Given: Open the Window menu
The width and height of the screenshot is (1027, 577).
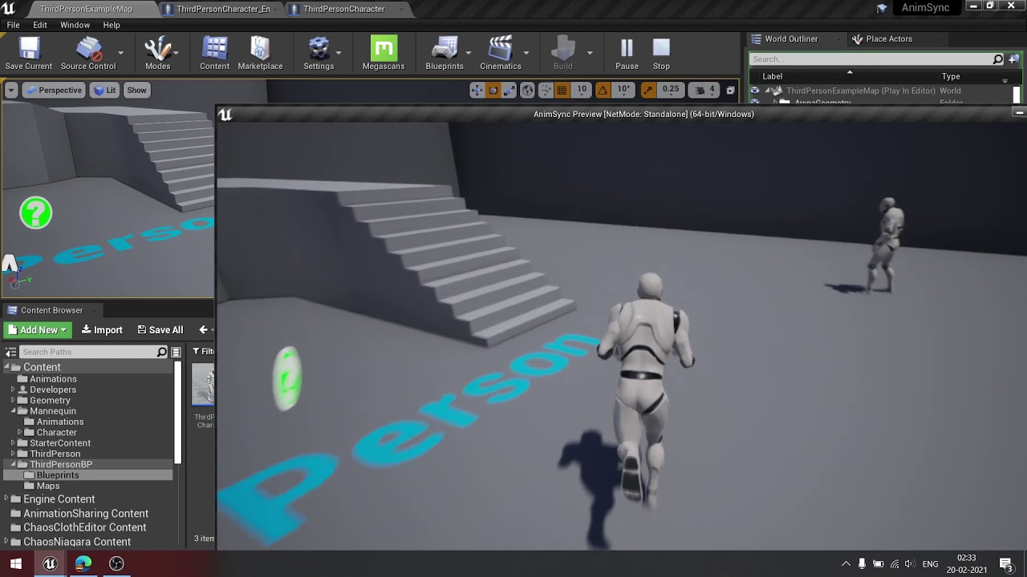Looking at the screenshot, I should coord(75,25).
